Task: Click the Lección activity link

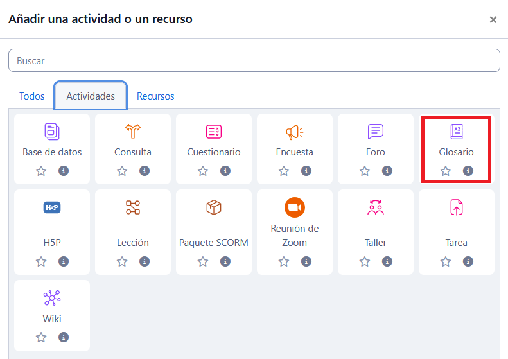Action: pyautogui.click(x=133, y=243)
